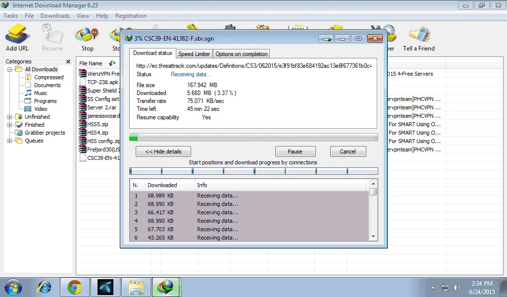The image size is (507, 297).
Task: Switch to the Speed Limiter tab
Action: point(194,54)
